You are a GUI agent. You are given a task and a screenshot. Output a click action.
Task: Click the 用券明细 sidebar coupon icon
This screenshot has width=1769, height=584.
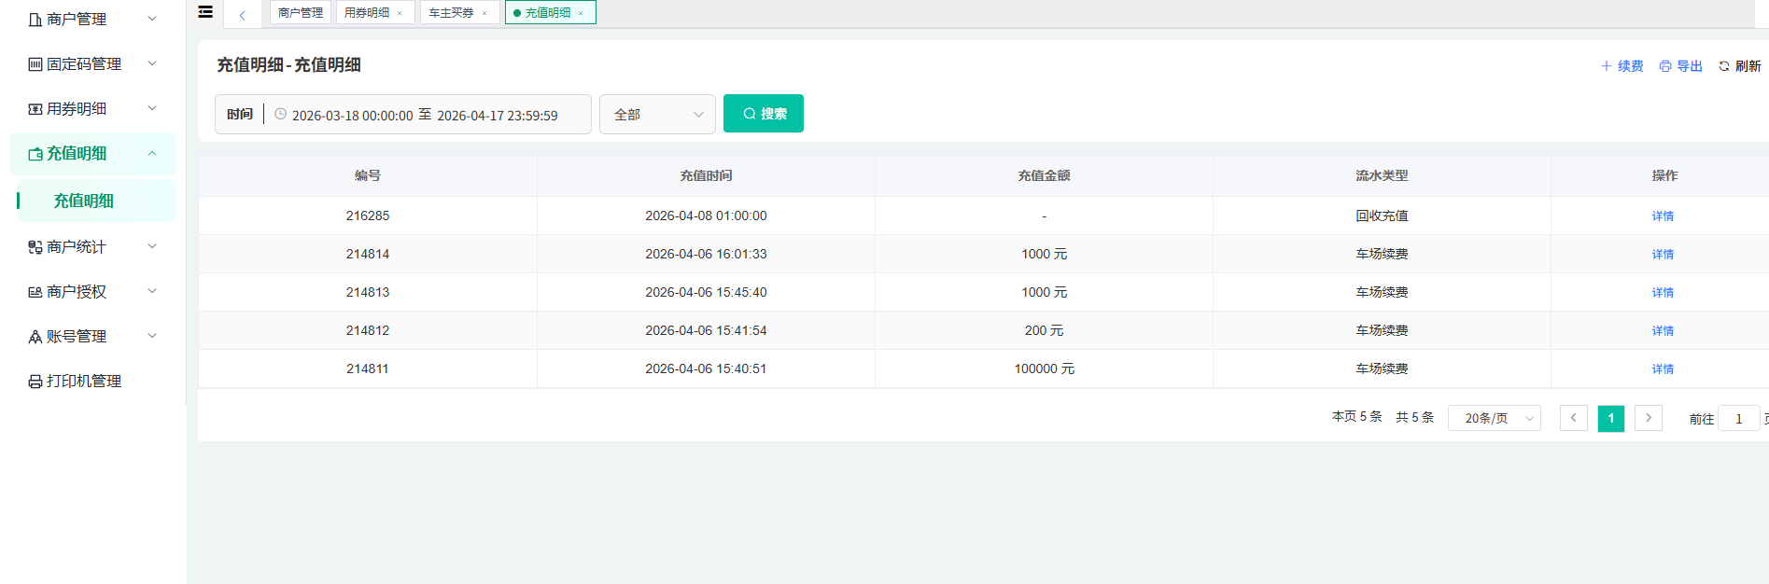pyautogui.click(x=35, y=109)
